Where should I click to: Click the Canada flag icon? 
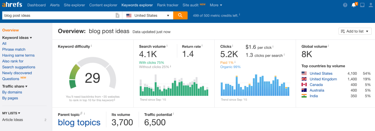tap(304, 85)
